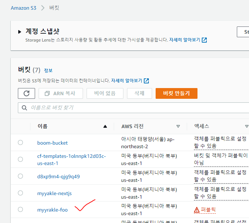Select the boom-bucket radio button
249x223 pixels.
[x=20, y=142]
